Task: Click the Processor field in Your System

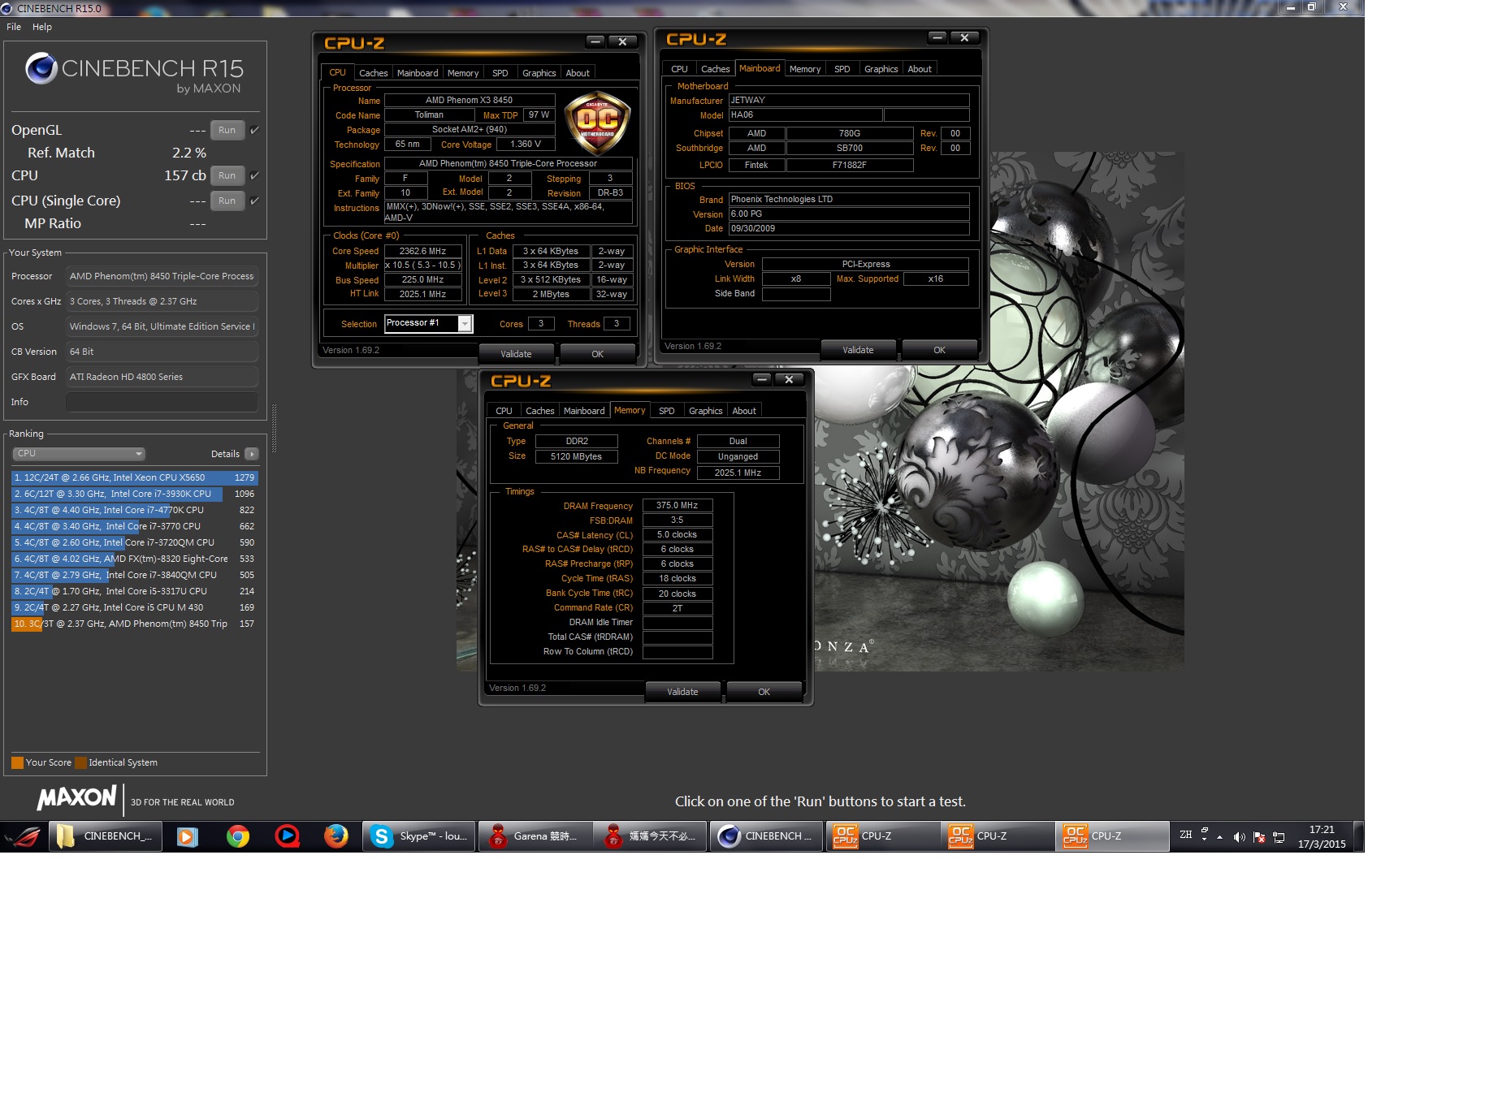Action: pos(162,276)
